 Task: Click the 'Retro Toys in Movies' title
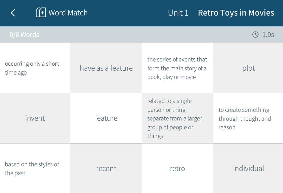coord(236,13)
